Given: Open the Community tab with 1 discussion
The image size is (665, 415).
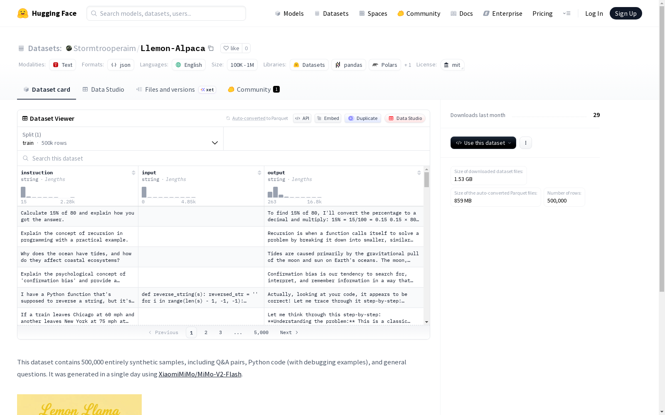Looking at the screenshot, I should pos(254,90).
